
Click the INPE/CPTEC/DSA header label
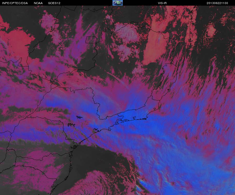15,3
